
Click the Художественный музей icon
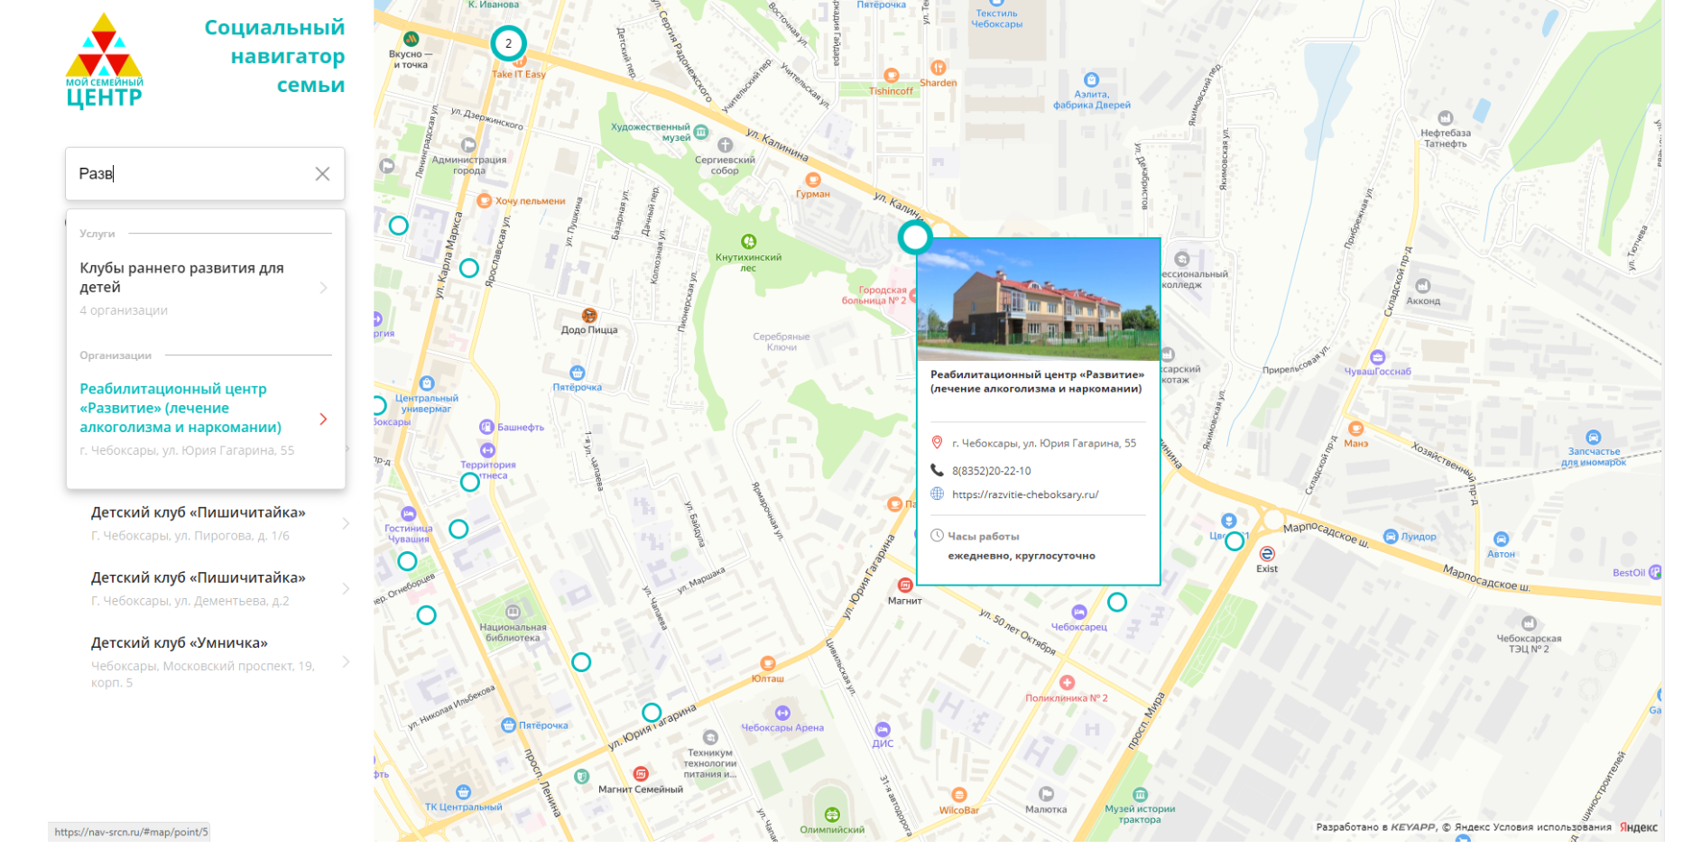click(701, 133)
